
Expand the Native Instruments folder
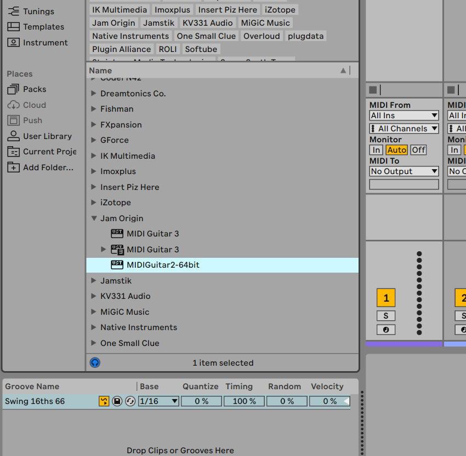94,327
